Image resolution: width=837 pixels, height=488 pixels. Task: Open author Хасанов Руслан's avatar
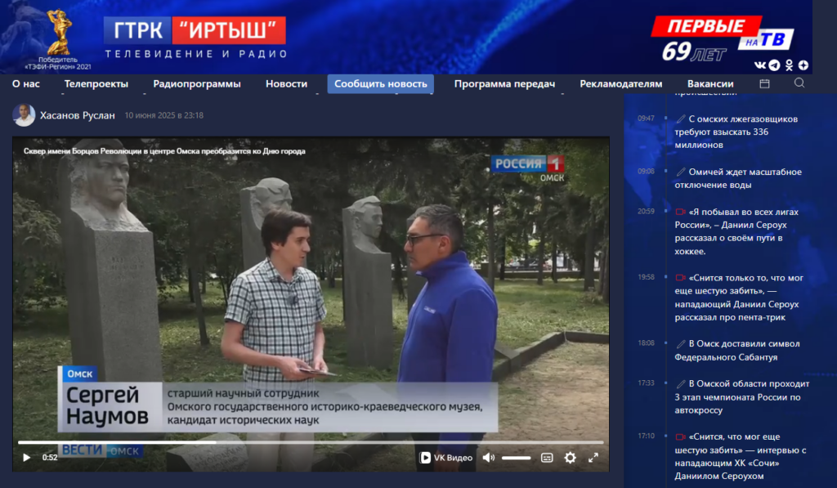click(24, 115)
